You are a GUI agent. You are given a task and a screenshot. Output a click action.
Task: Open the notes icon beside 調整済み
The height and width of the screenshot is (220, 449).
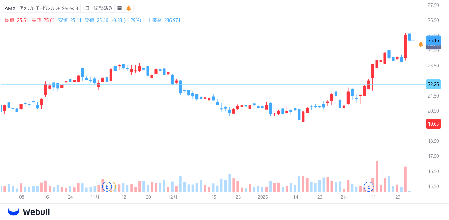point(119,8)
